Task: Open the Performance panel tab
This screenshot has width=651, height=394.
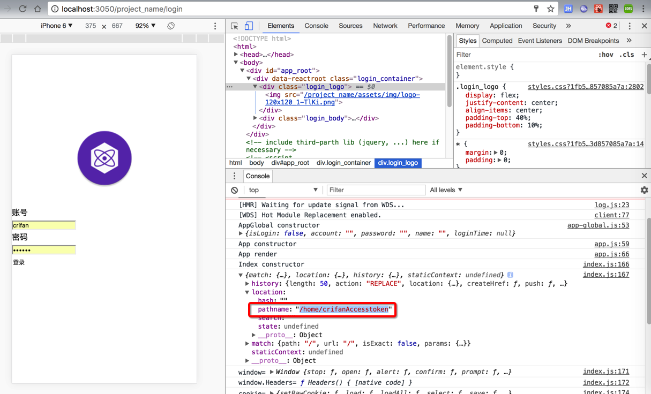Action: coord(426,26)
